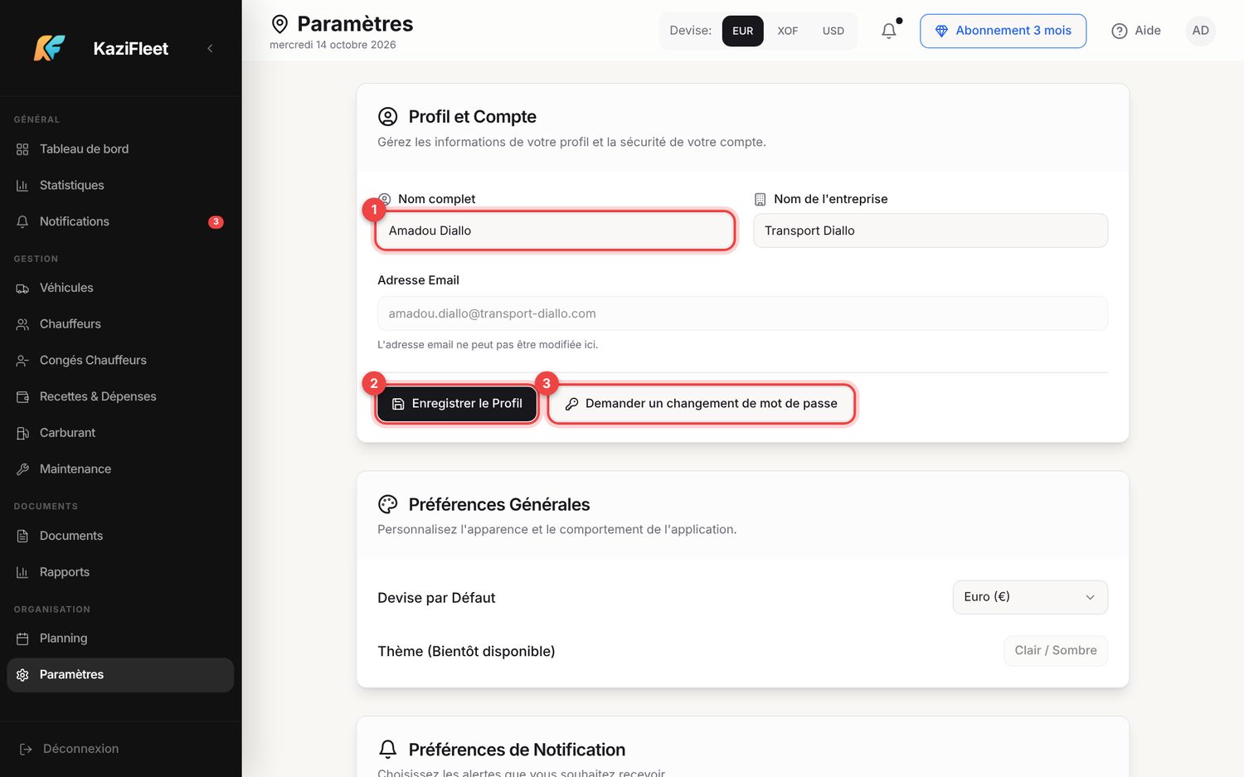Click the Clair / Sombre theme button
This screenshot has height=777, width=1244.
click(x=1056, y=651)
